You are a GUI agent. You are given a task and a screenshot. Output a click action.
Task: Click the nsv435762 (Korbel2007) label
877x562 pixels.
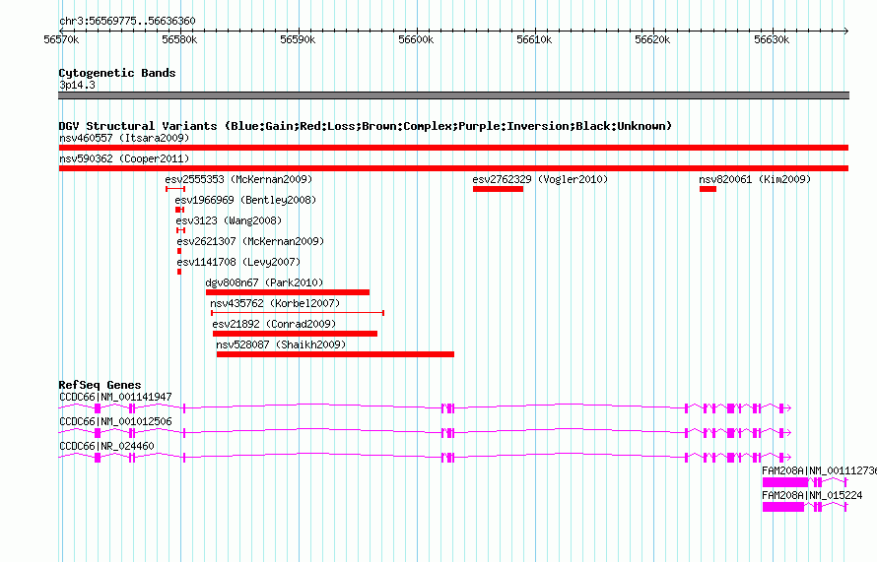(x=275, y=303)
